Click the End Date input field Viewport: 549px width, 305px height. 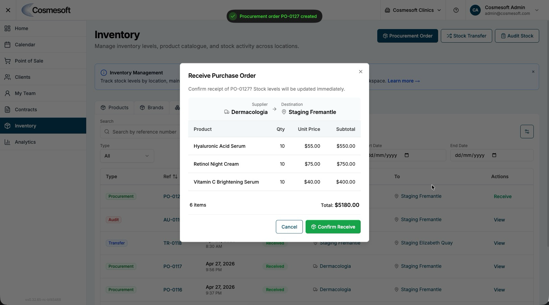tap(492, 155)
